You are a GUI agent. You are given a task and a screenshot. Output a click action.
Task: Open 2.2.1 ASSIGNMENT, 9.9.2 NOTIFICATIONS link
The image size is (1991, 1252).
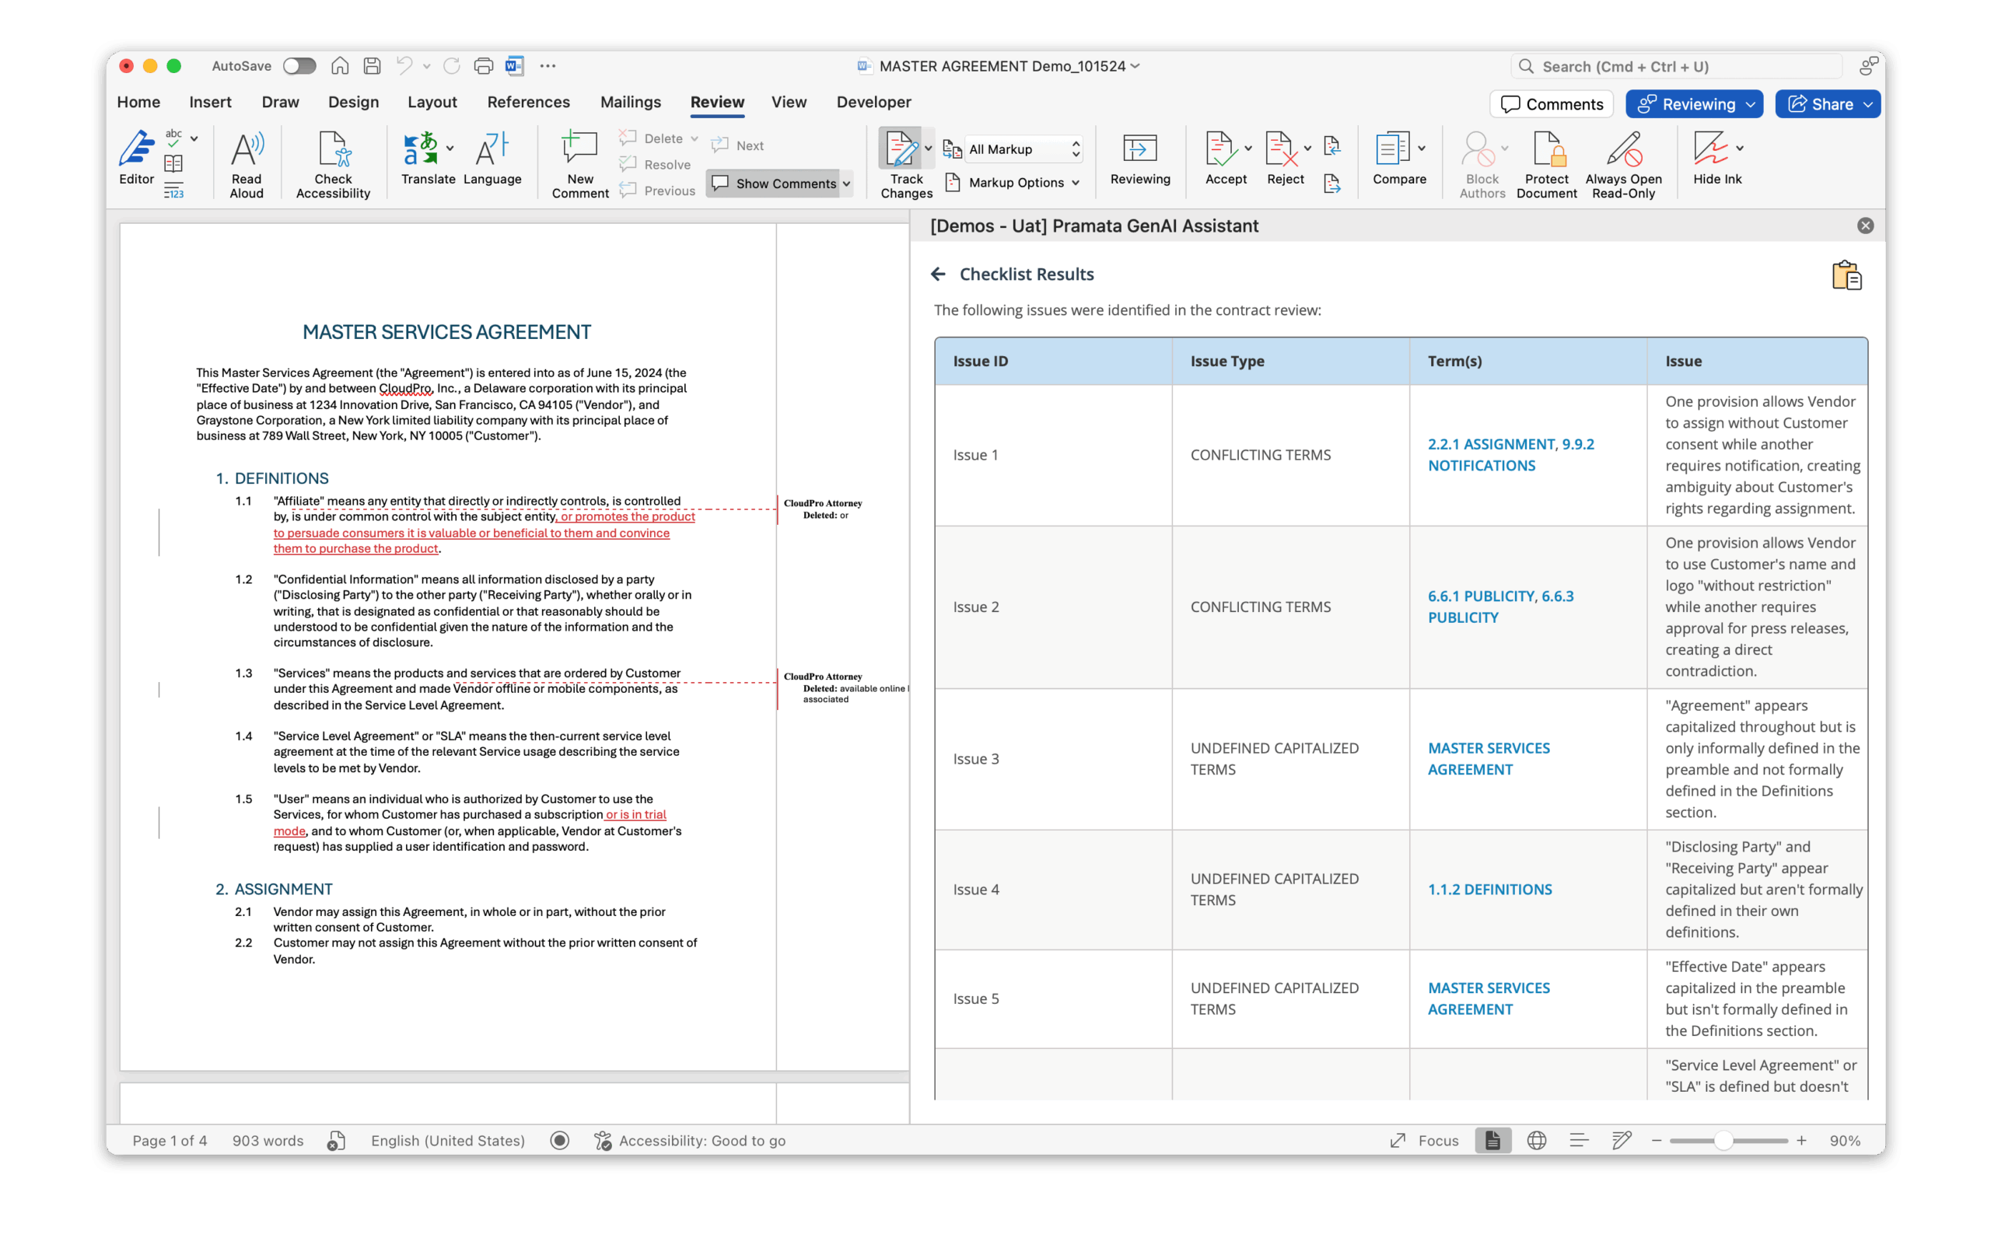point(1510,455)
